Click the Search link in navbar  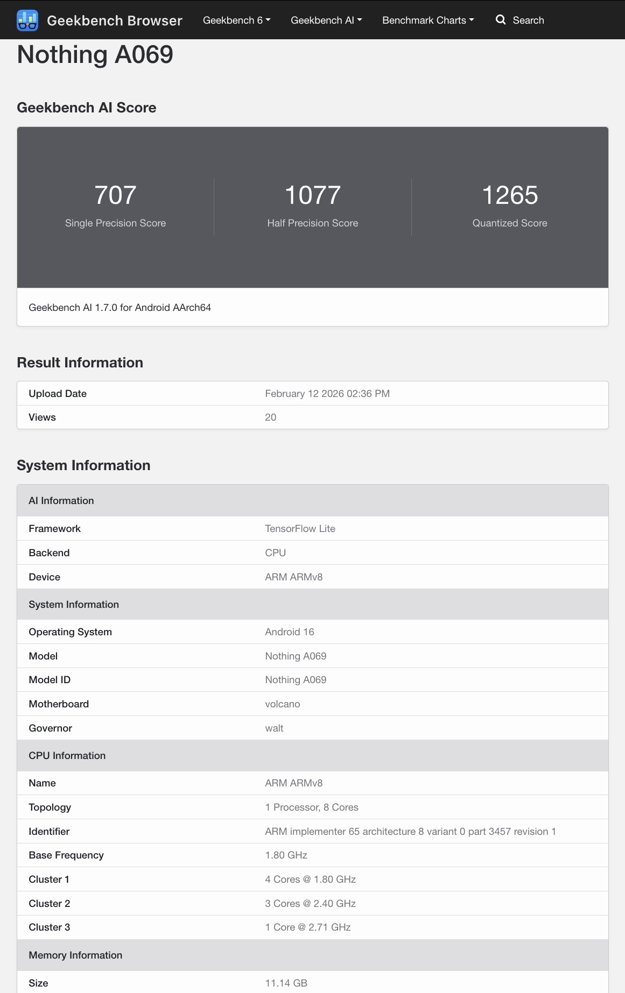click(x=528, y=20)
